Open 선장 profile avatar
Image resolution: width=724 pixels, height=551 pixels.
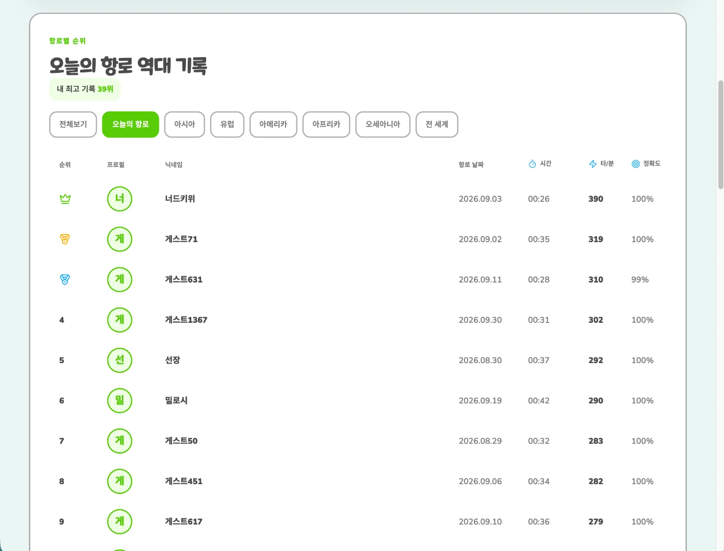(119, 360)
